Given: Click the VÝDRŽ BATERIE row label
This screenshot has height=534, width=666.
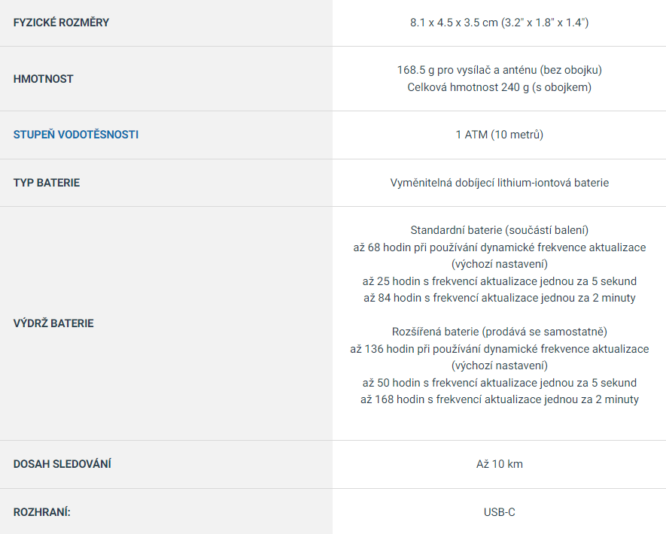Looking at the screenshot, I should coord(53,323).
